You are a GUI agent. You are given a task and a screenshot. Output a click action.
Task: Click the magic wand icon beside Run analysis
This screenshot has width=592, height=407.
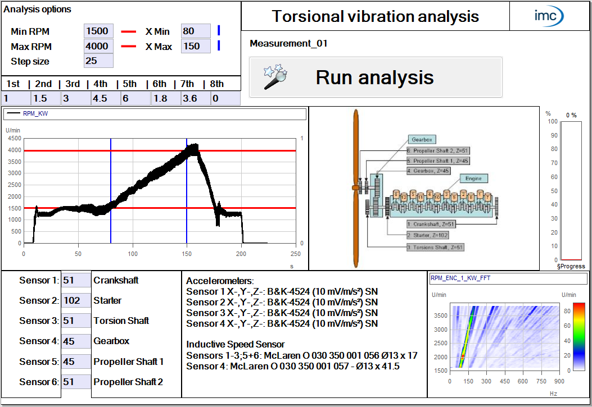[x=275, y=77]
